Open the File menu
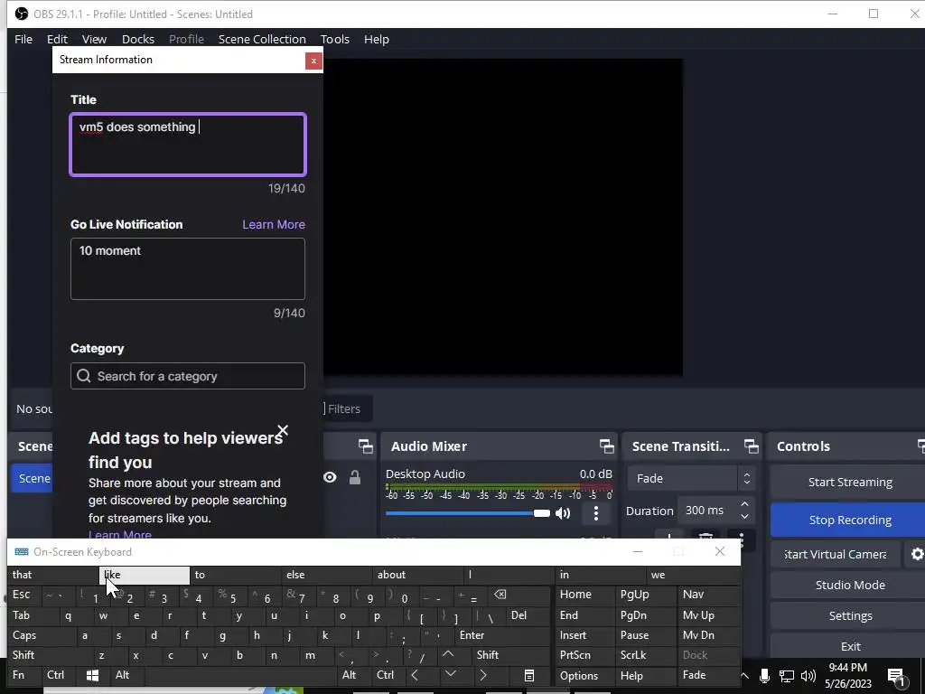 (x=23, y=40)
